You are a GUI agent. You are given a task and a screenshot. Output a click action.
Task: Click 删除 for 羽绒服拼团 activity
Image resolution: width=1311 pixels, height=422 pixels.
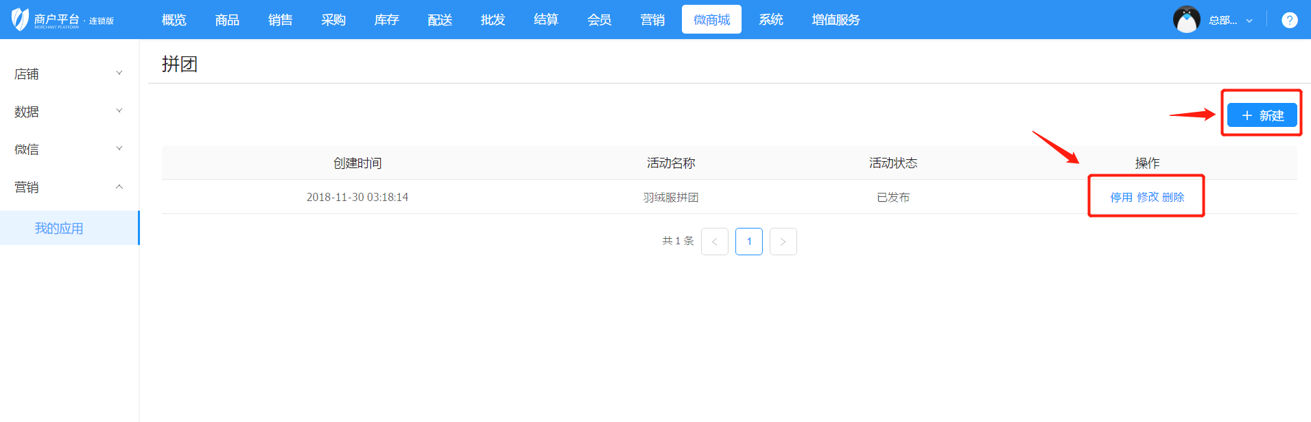[x=1173, y=197]
